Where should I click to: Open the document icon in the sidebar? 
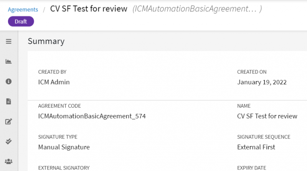pos(8,102)
